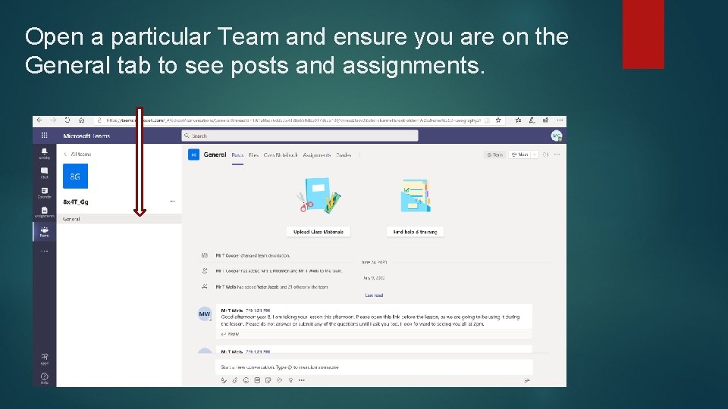Image resolution: width=728 pixels, height=409 pixels.
Task: Open the Assignments icon in the left sidebar
Action: [x=44, y=212]
